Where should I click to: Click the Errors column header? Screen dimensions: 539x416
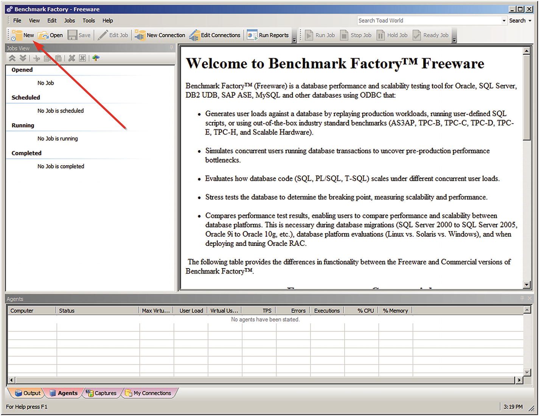293,310
